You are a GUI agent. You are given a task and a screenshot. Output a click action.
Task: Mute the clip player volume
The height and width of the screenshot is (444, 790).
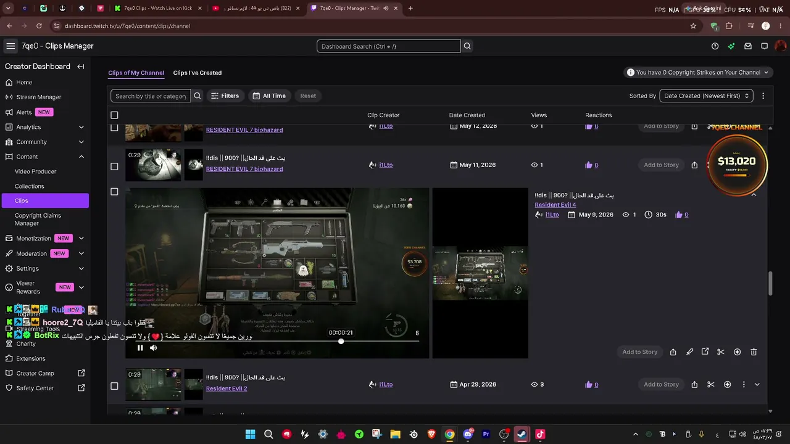coord(154,348)
